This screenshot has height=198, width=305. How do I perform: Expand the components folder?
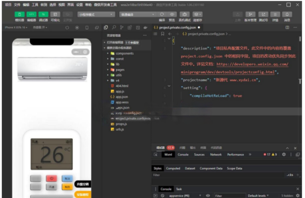tap(124, 53)
